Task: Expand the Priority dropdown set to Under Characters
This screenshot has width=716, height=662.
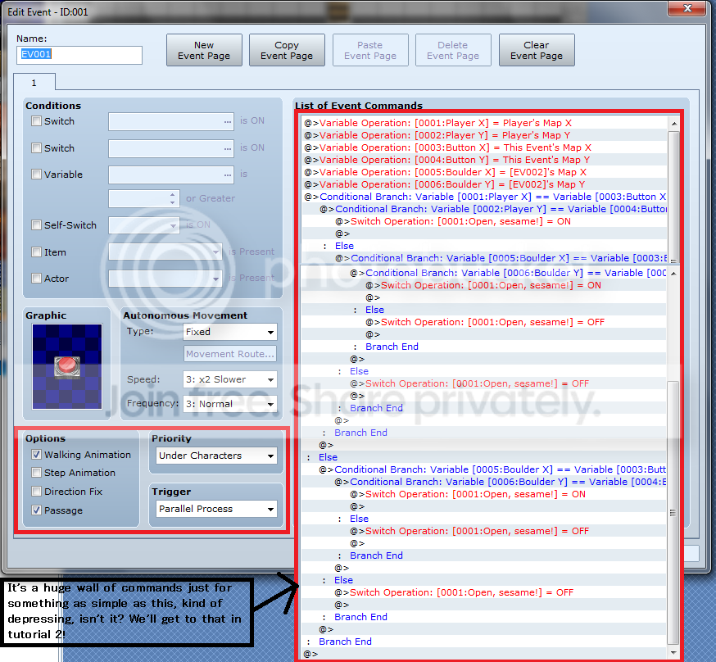Action: (216, 456)
